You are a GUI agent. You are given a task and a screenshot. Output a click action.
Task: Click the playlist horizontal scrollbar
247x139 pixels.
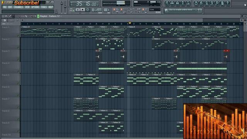114,20
